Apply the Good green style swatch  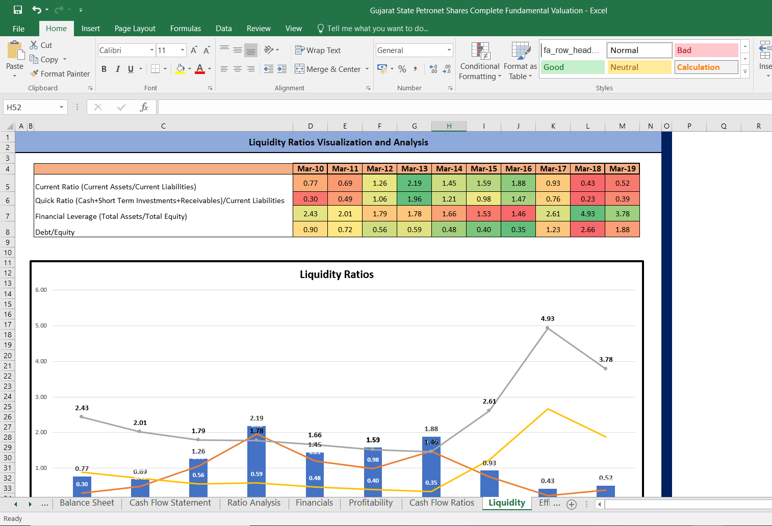pyautogui.click(x=573, y=67)
